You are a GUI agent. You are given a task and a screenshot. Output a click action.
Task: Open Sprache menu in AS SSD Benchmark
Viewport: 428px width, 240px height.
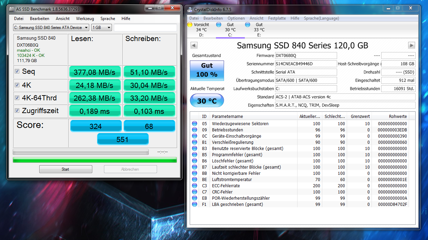pos(108,19)
